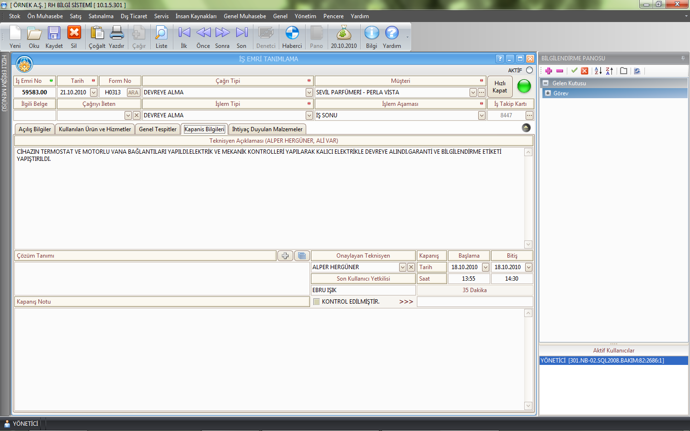The height and width of the screenshot is (431, 690).
Task: Click into the Kapanış Notu text area
Action: pyautogui.click(x=268, y=359)
